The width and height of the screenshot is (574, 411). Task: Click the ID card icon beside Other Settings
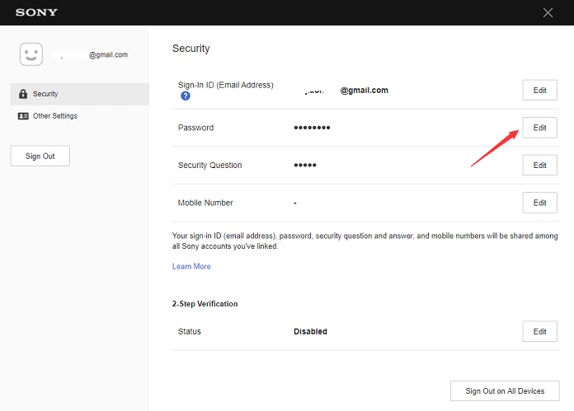(23, 116)
